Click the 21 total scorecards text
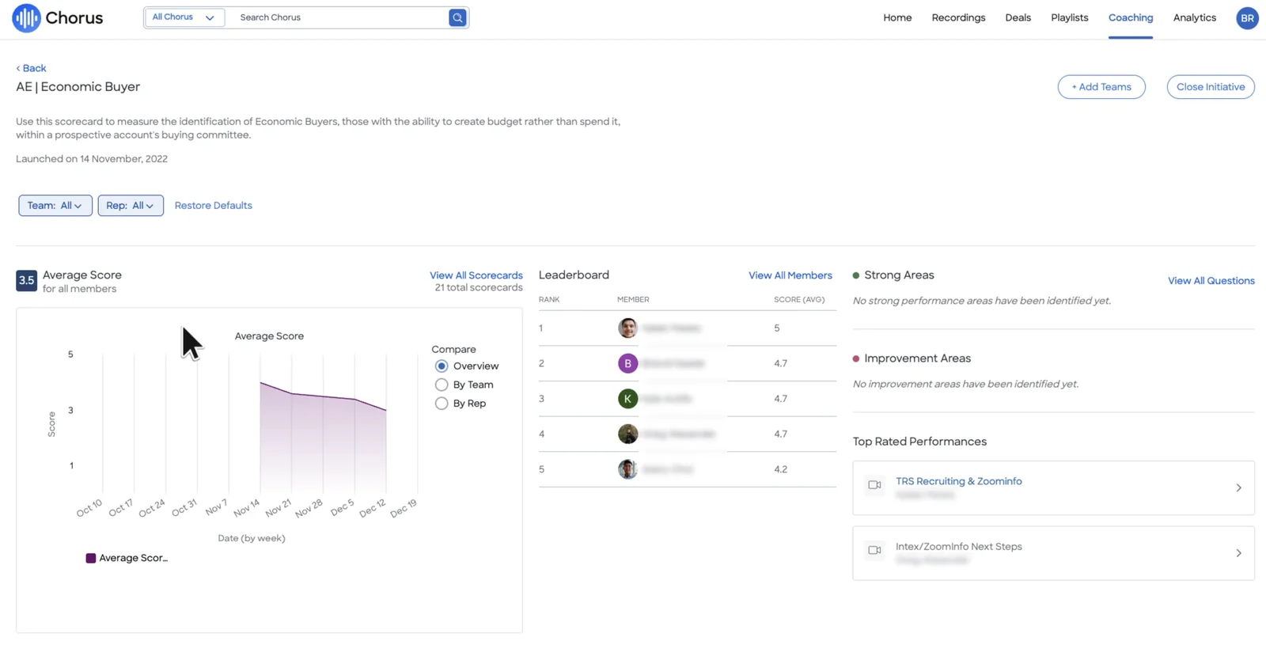Screen dimensions: 1266x656 479,288
